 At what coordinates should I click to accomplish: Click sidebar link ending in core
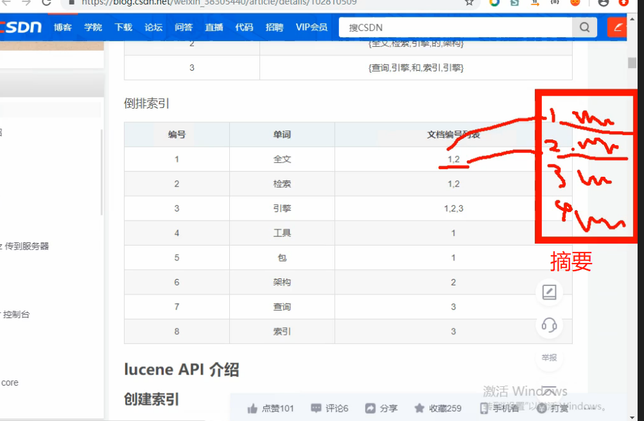pos(9,383)
